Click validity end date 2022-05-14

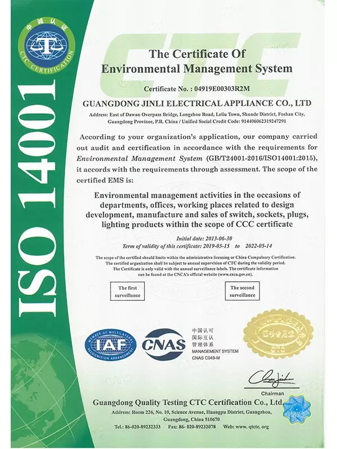[x=258, y=246]
